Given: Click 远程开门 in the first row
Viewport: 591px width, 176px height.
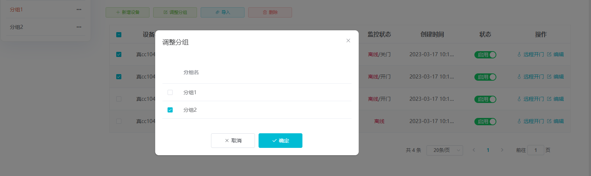Looking at the screenshot, I should 531,54.
